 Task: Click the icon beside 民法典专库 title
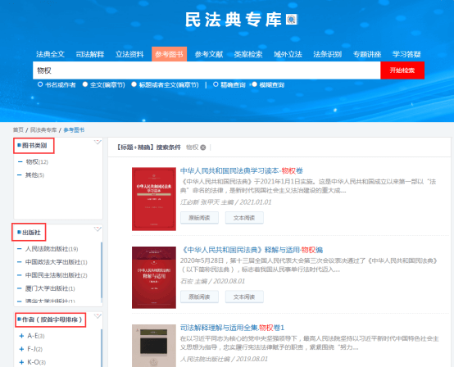click(292, 20)
